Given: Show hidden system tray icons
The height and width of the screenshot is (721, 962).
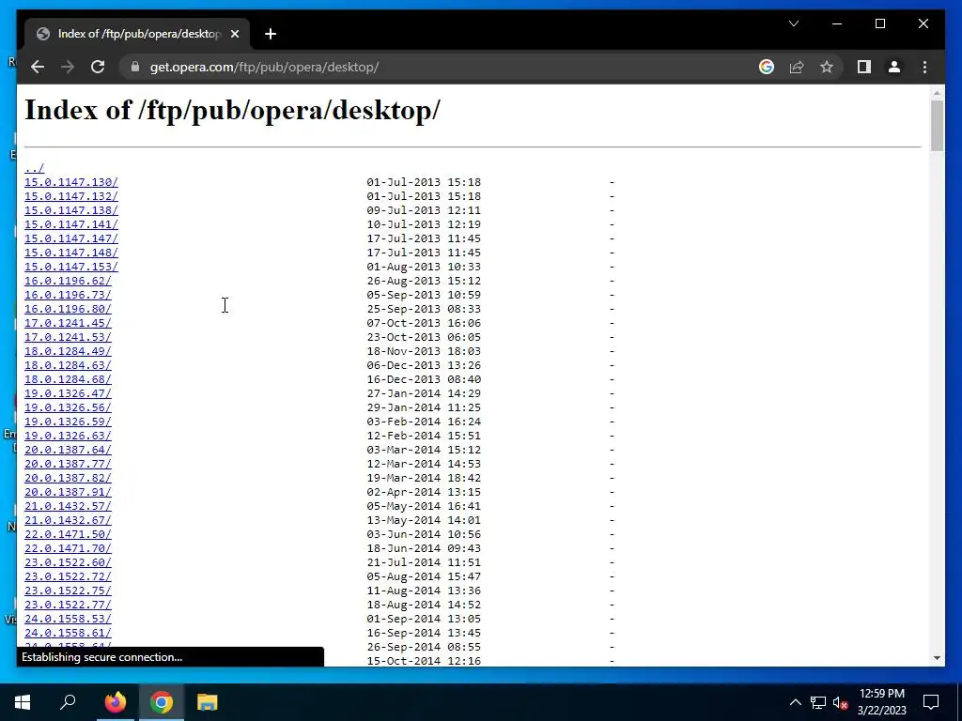Looking at the screenshot, I should pyautogui.click(x=795, y=702).
